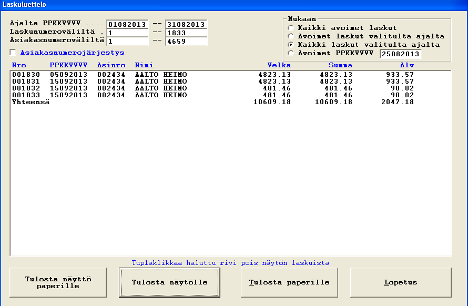Focus the Asiakasnumeroväliltä start field
468x306 pixels.
(127, 42)
